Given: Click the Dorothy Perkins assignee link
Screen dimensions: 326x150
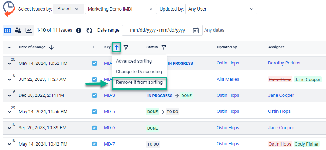Looking at the screenshot, I should (284, 63).
